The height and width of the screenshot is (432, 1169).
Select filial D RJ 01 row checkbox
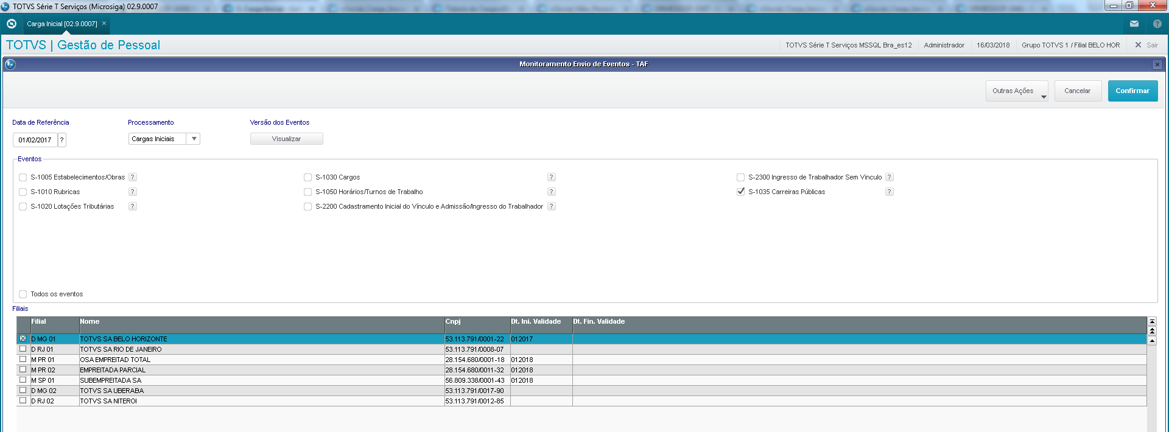23,349
